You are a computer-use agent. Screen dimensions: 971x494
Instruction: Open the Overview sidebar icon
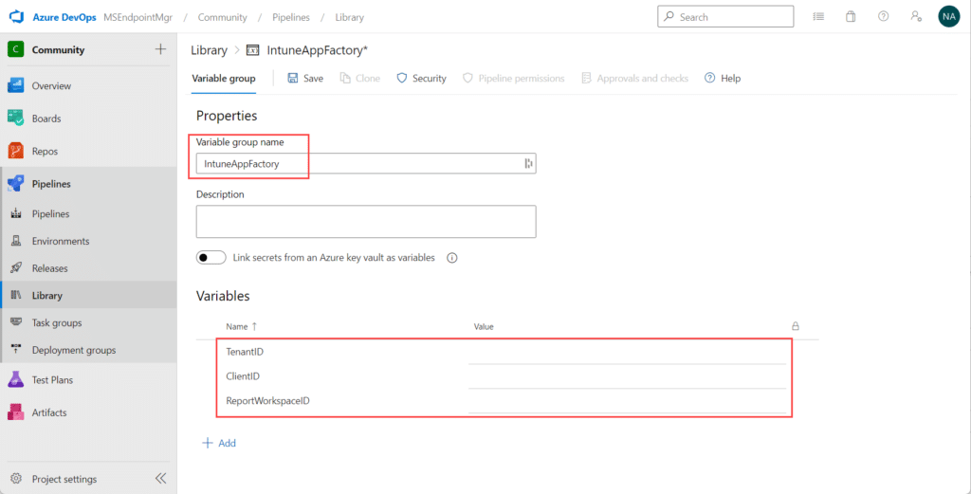pyautogui.click(x=15, y=86)
